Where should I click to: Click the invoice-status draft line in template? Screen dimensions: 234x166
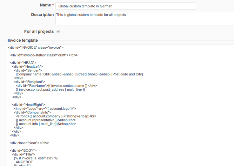coord(44,55)
